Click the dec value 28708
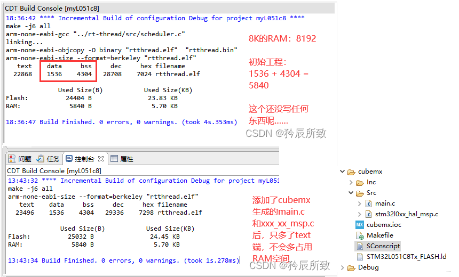Image resolution: width=459 pixels, height=277 pixels. [113, 74]
